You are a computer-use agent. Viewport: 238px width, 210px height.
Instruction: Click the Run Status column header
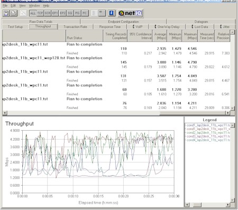click(85, 36)
